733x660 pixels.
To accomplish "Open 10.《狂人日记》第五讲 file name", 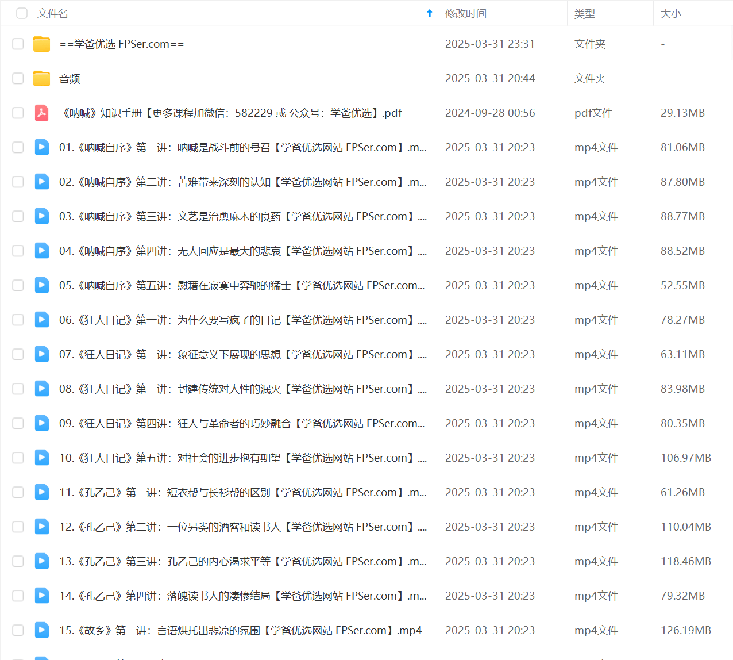I will (243, 458).
